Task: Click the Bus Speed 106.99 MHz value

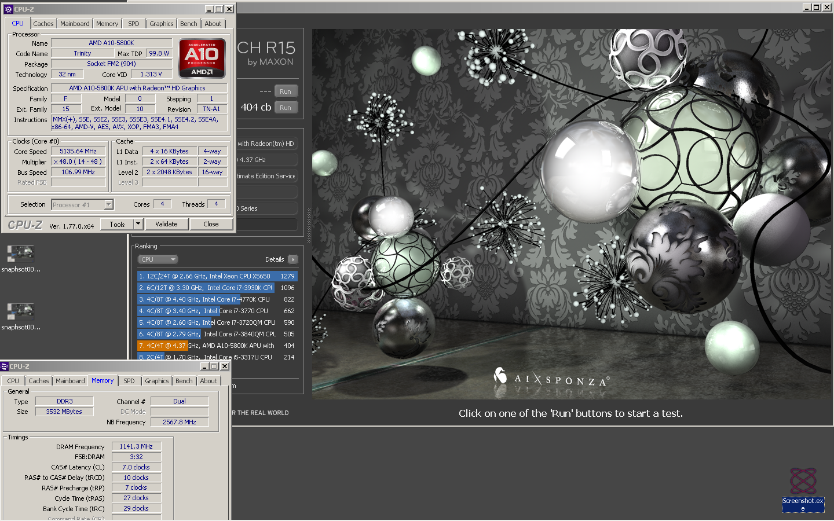Action: (x=78, y=172)
